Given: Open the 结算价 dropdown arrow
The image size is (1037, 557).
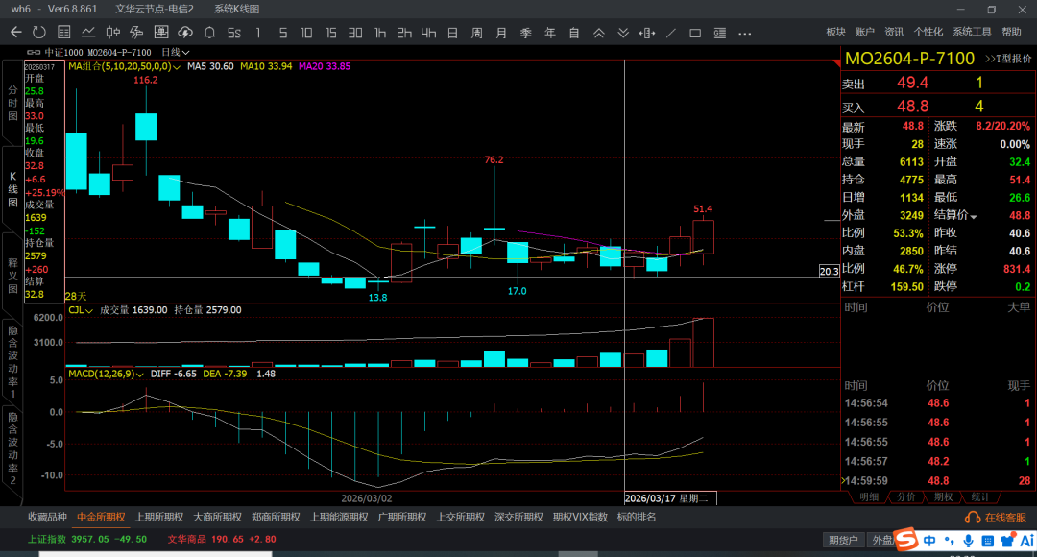Looking at the screenshot, I should click(x=974, y=216).
